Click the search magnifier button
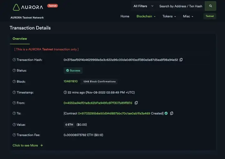Screen dimensions: 225x159 (x=210, y=6)
